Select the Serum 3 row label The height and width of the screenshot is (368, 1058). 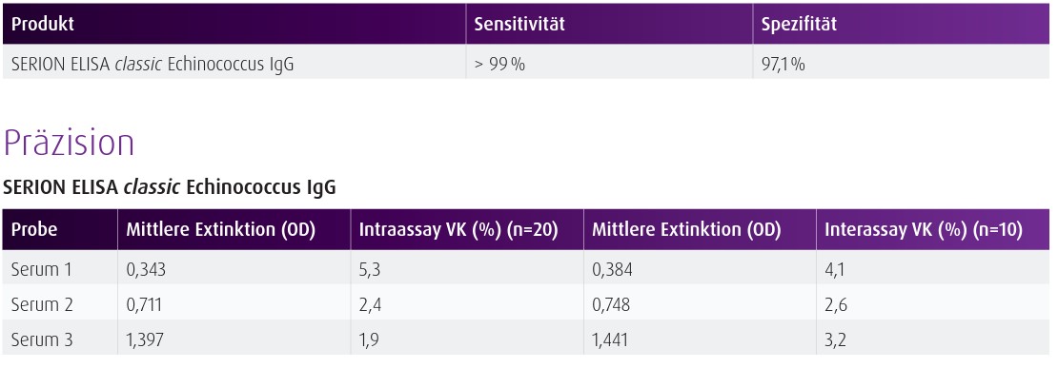tap(42, 339)
